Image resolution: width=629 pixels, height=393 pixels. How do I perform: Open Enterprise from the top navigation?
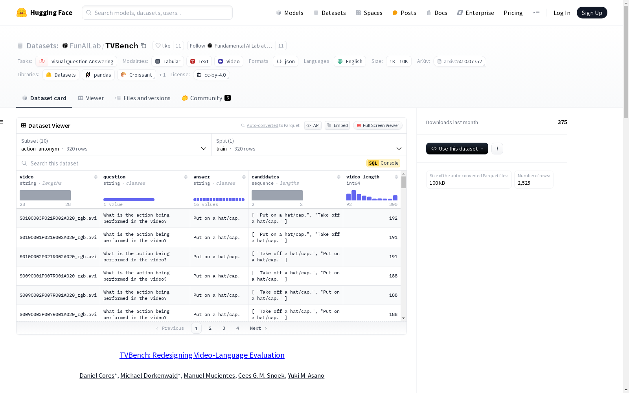475,13
